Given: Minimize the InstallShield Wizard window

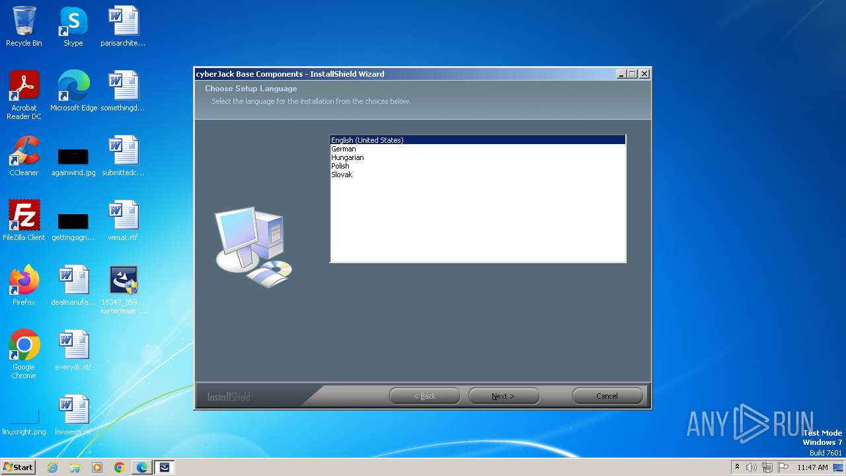Looking at the screenshot, I should [621, 74].
